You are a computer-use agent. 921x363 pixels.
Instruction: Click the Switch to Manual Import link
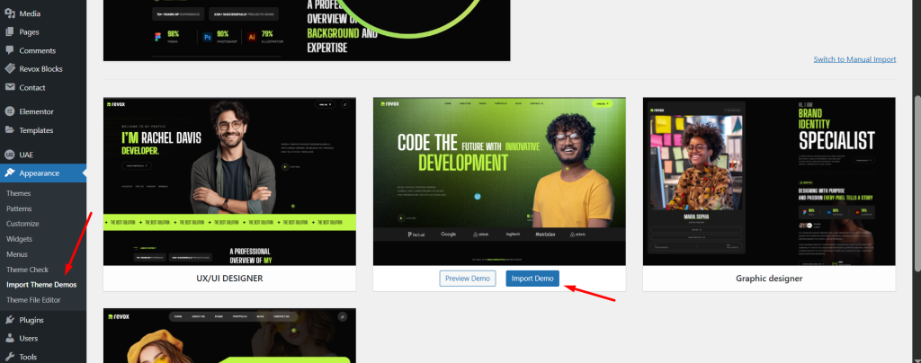point(854,59)
